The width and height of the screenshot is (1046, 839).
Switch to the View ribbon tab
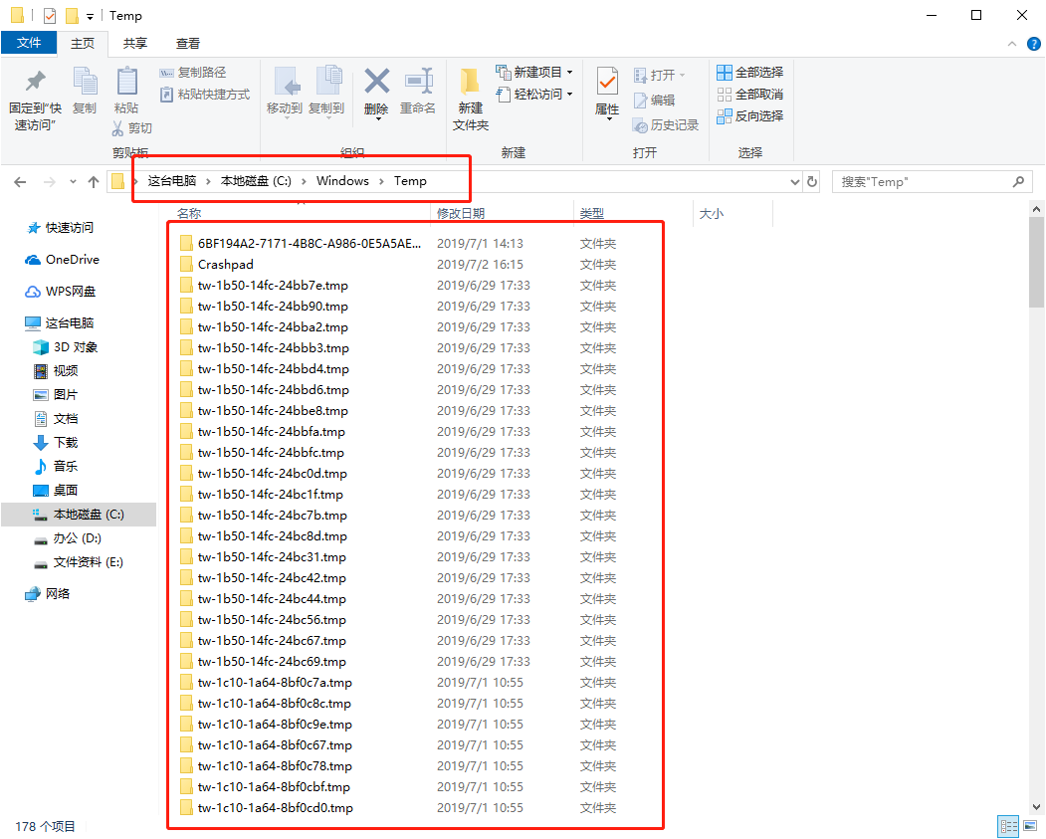tap(188, 43)
